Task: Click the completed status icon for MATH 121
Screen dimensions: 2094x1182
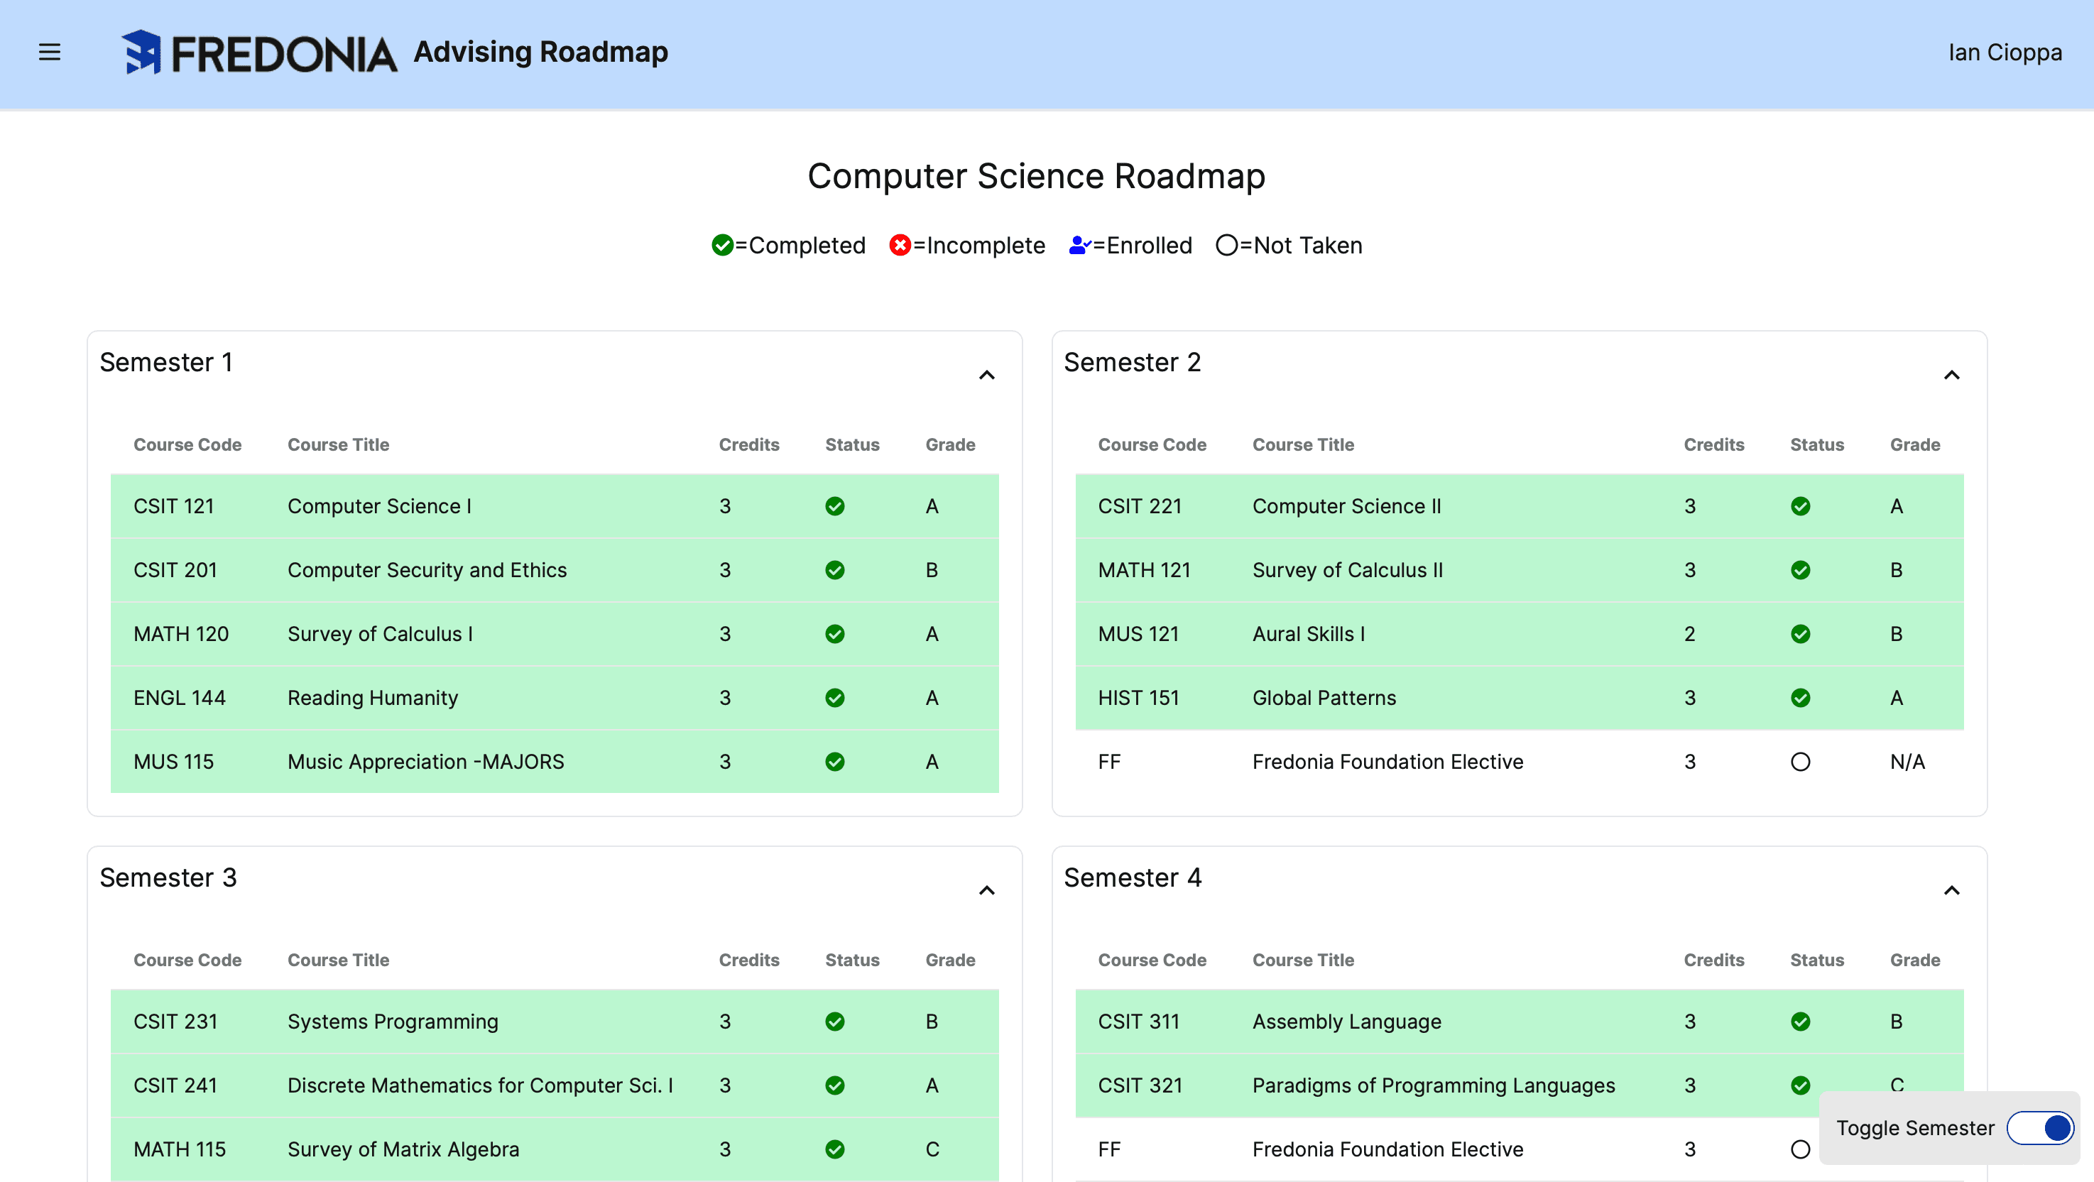Action: 1801,569
